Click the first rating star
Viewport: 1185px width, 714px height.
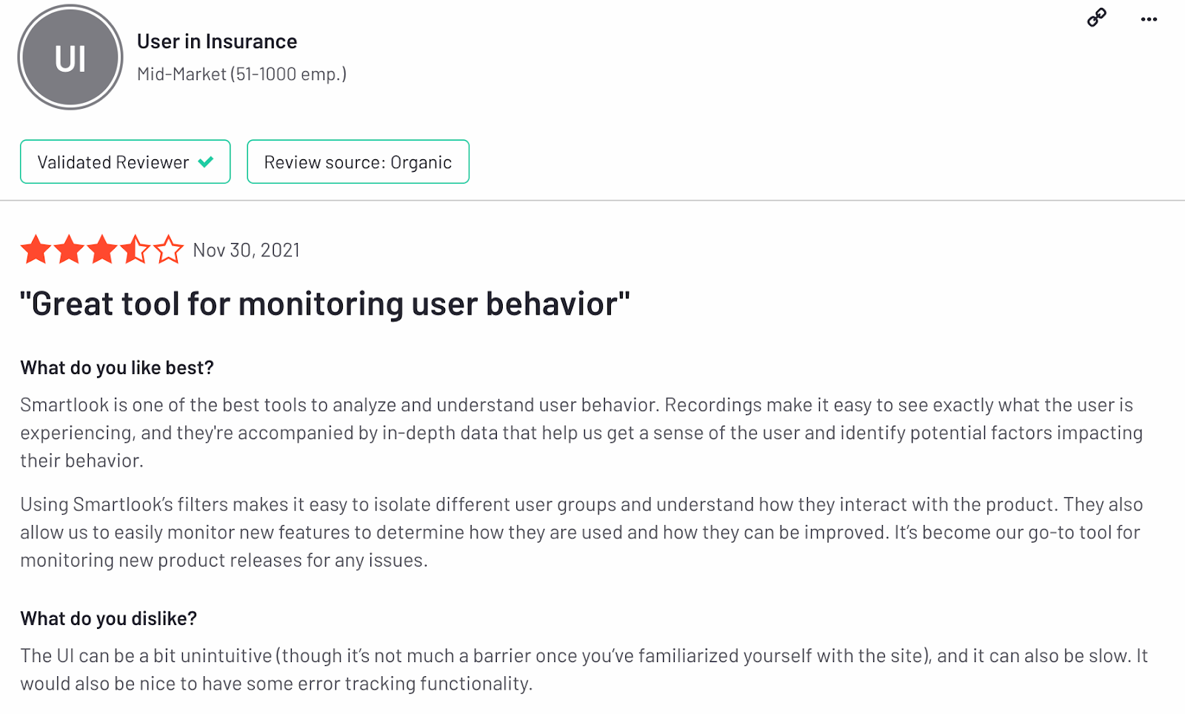[x=36, y=250]
